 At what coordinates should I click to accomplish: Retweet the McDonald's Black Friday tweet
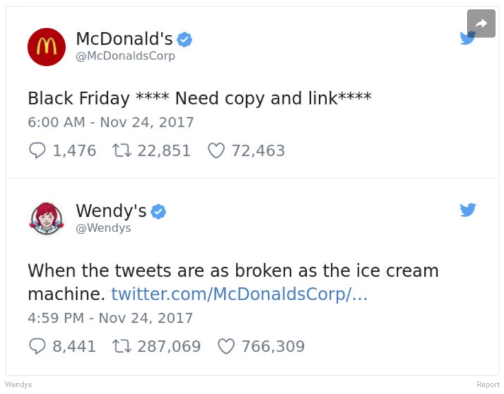pos(120,151)
